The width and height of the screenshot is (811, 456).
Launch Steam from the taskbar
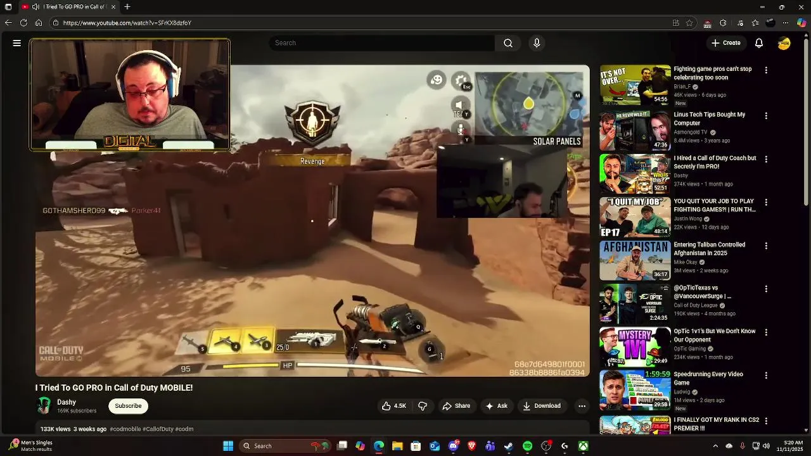tap(508, 446)
